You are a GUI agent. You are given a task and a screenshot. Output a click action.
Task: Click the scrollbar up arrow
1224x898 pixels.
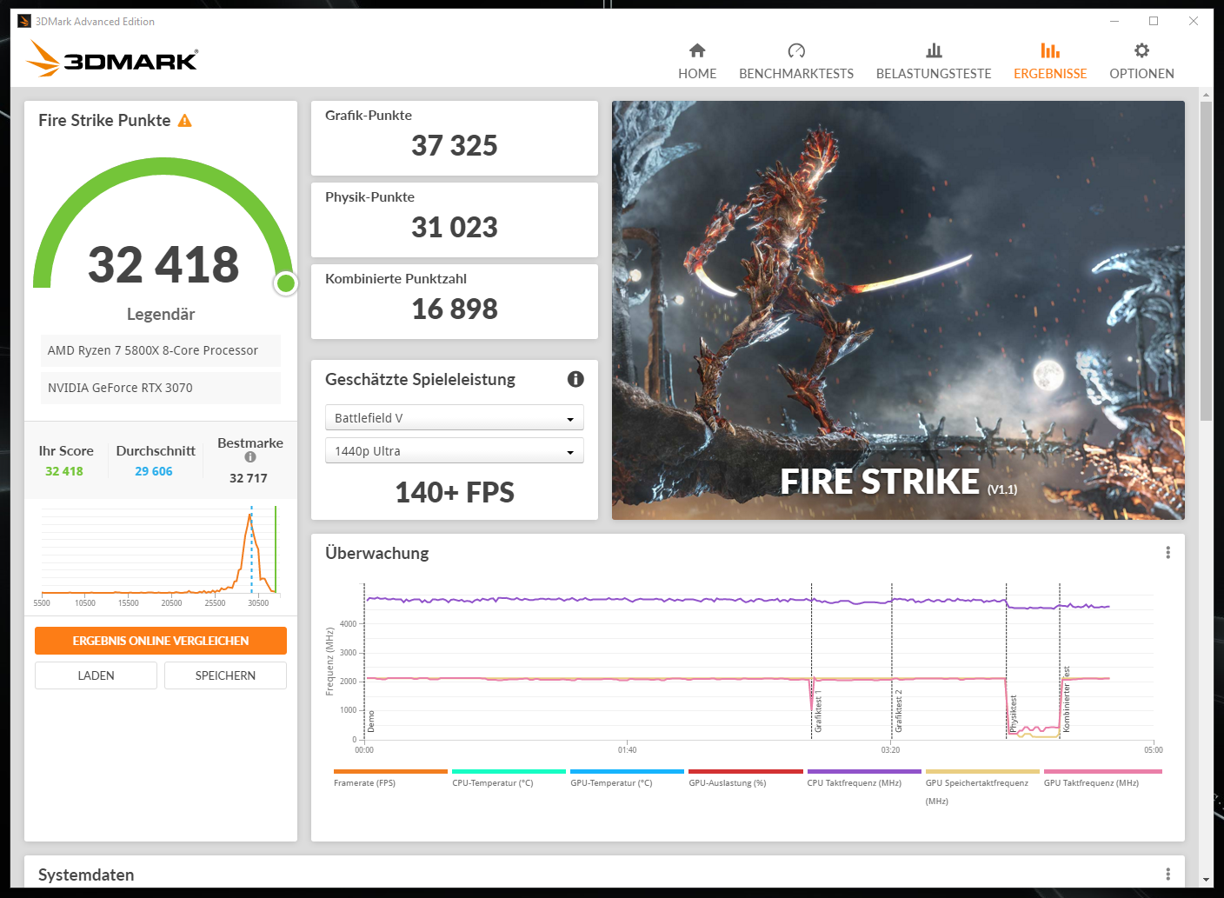tap(1206, 94)
